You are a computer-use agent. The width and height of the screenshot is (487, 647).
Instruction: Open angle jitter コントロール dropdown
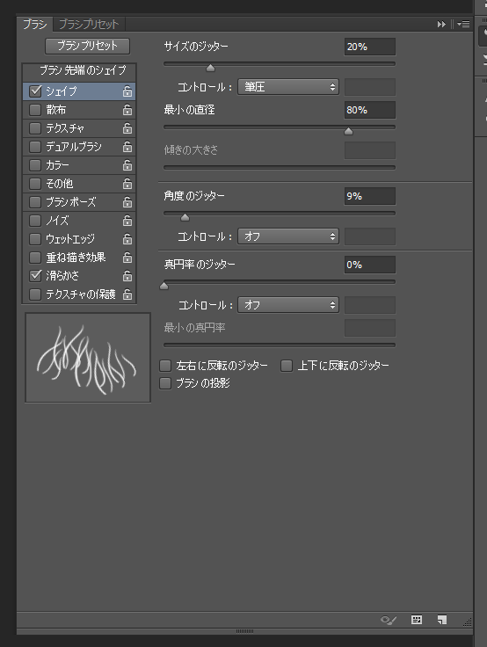(x=288, y=236)
